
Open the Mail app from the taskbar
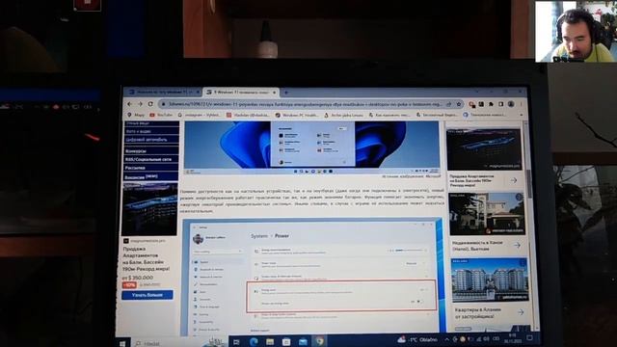point(303,342)
